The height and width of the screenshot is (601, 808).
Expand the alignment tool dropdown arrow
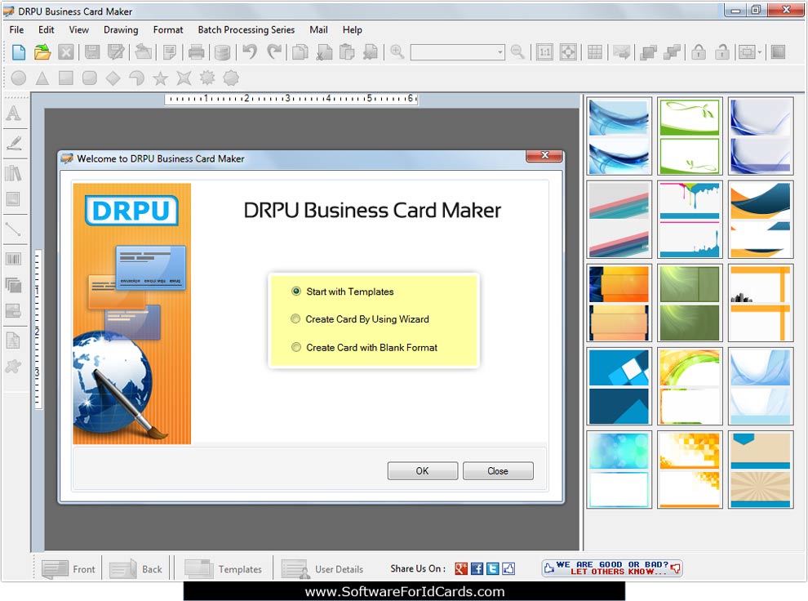click(x=759, y=52)
